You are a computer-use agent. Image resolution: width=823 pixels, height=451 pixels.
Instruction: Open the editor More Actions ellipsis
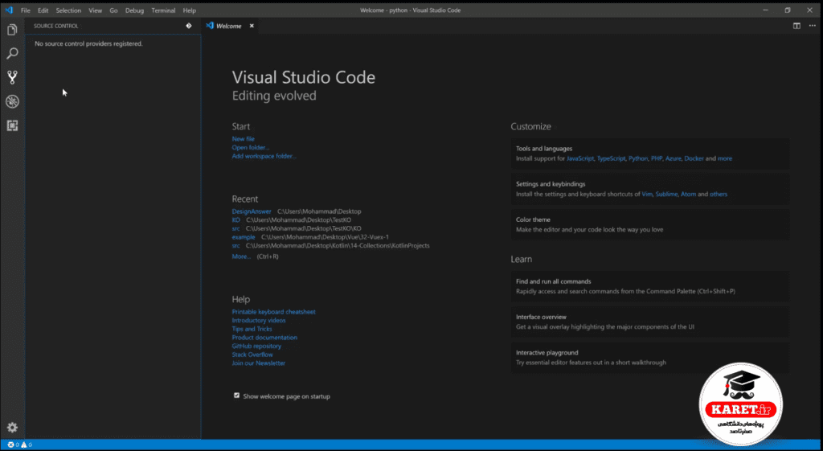point(812,26)
